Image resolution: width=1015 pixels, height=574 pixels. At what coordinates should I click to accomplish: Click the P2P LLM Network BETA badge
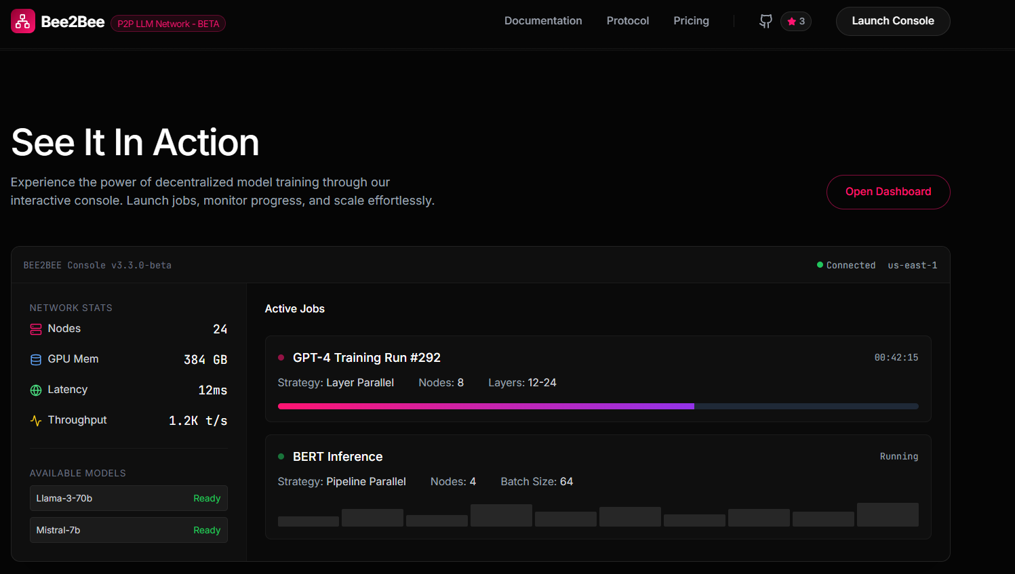coord(168,24)
